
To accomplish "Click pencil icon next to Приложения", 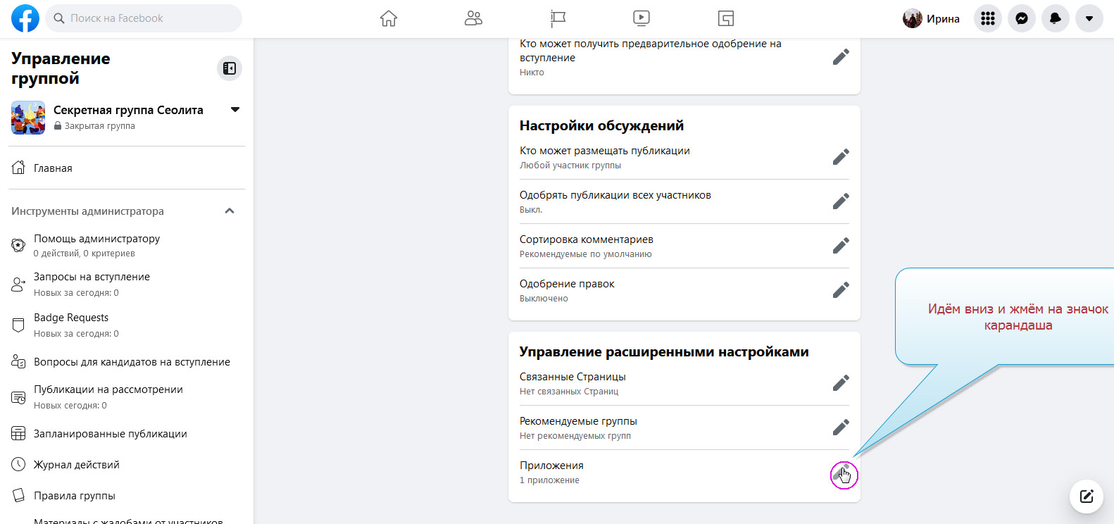I will tap(841, 473).
